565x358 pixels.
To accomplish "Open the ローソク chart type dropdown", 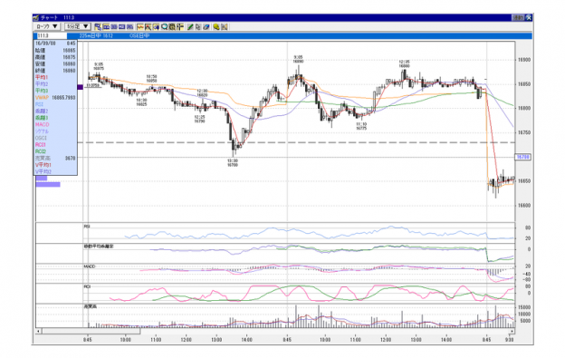I will coord(47,26).
